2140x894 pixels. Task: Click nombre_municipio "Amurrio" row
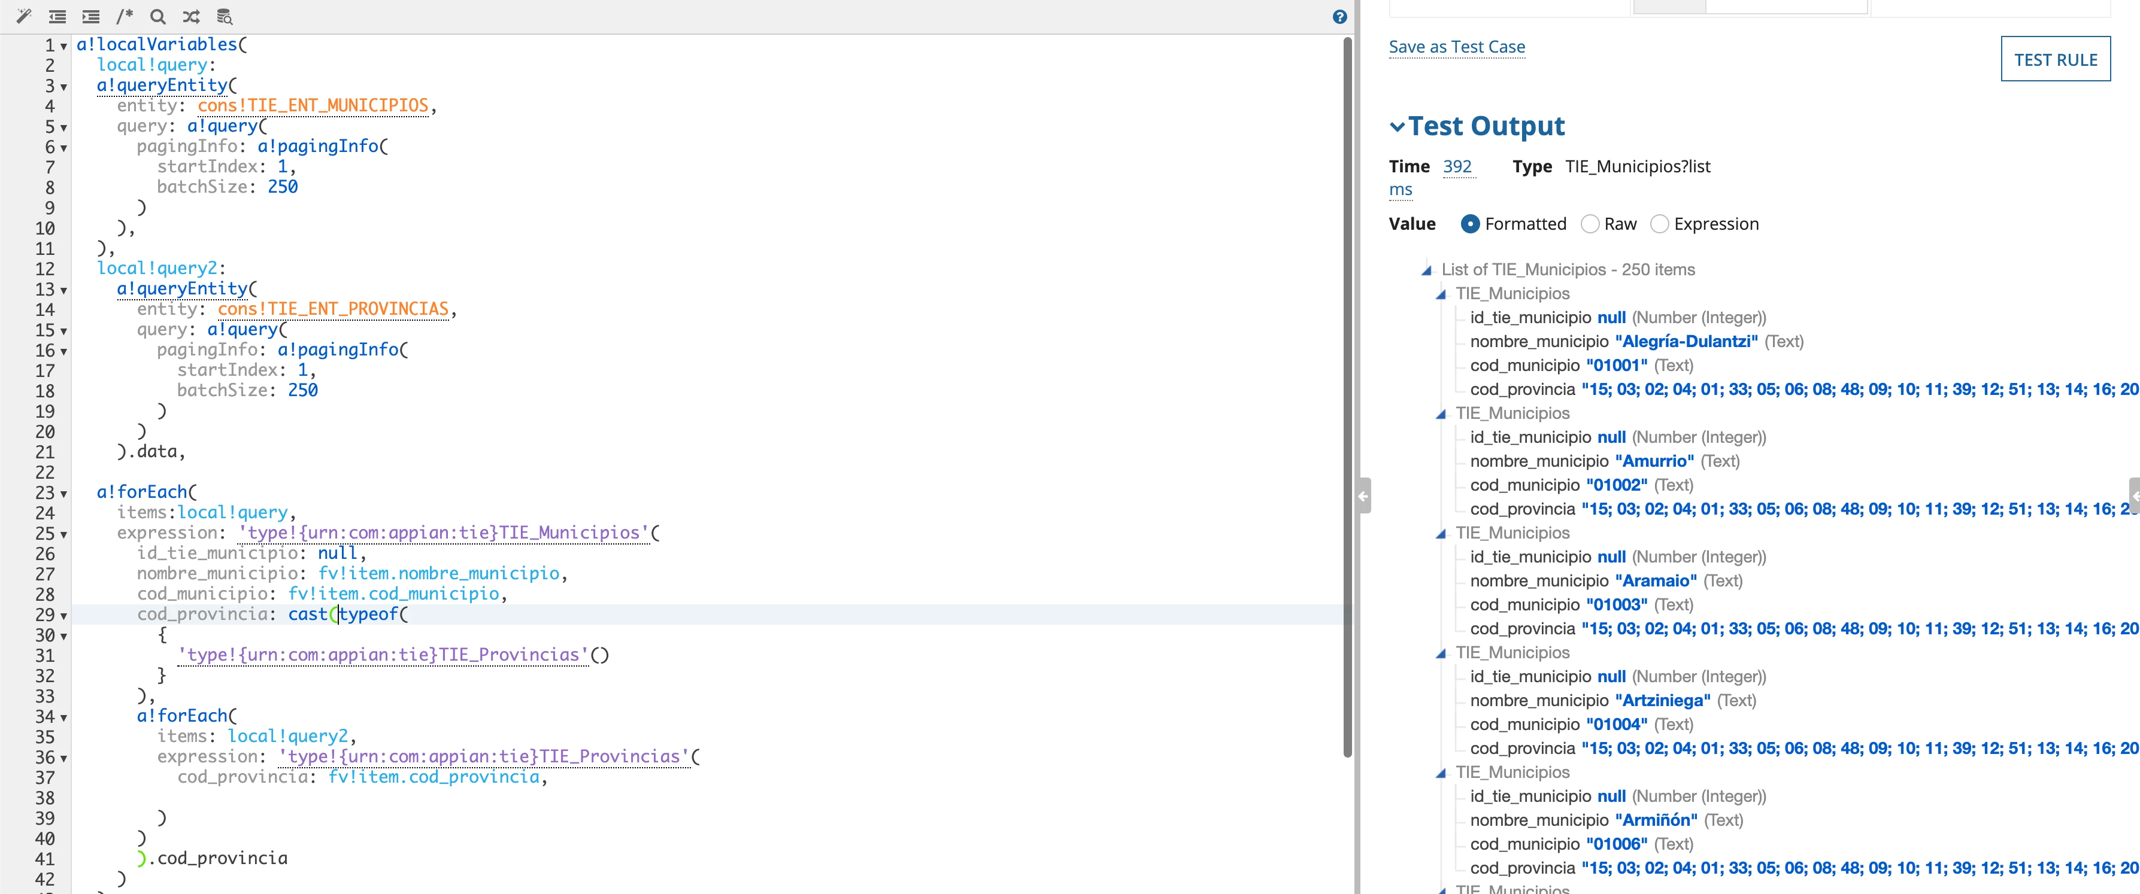click(1604, 461)
